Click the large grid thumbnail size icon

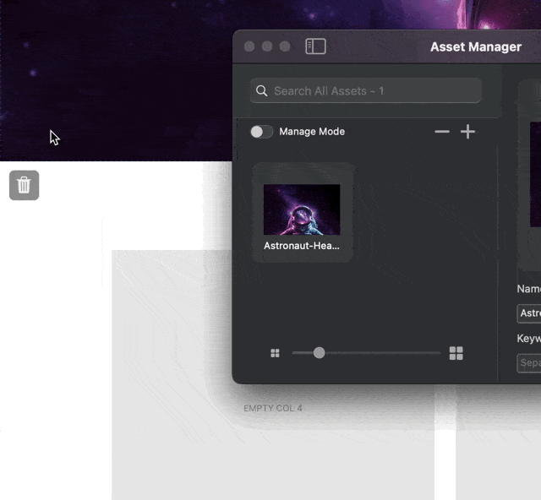pyautogui.click(x=456, y=353)
